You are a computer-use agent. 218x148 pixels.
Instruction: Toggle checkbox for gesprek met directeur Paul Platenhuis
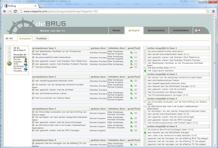pyautogui.click(x=33, y=61)
